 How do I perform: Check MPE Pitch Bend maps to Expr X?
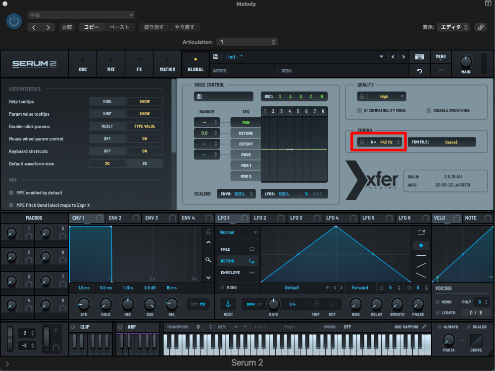coord(11,205)
